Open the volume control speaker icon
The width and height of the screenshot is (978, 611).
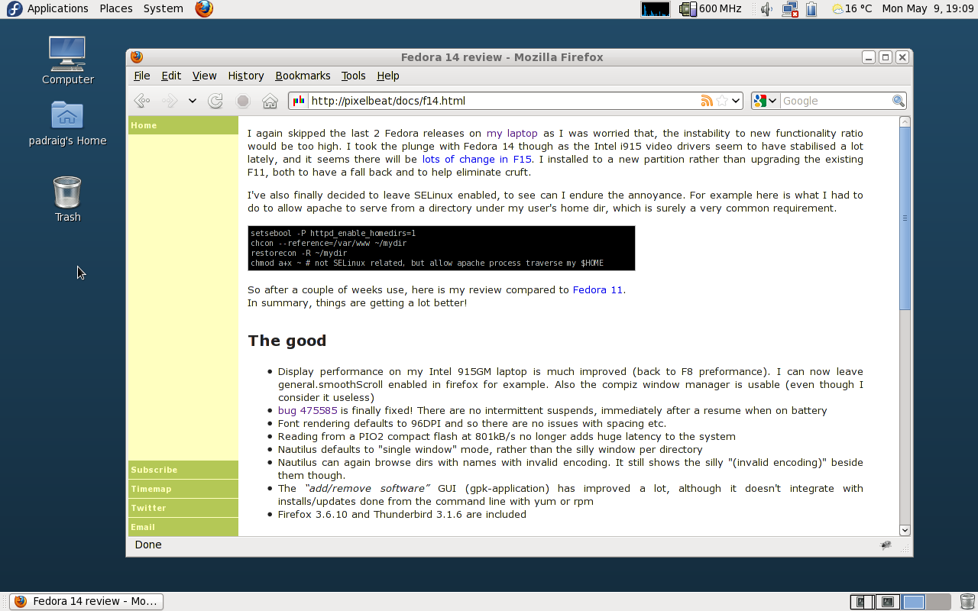pyautogui.click(x=767, y=8)
